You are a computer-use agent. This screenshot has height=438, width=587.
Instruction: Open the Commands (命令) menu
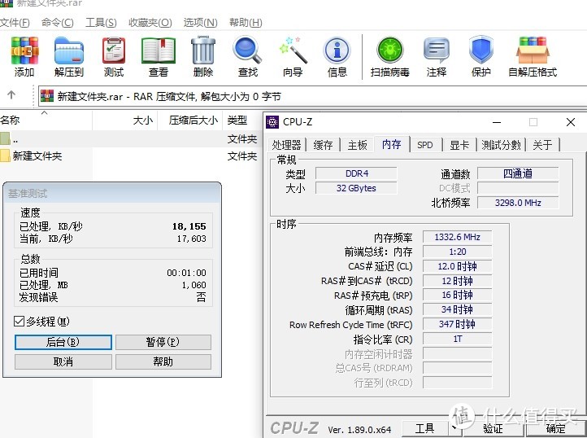point(57,23)
